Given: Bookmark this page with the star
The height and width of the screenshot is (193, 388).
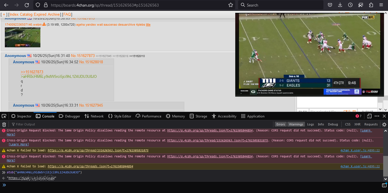Looking at the screenshot, I should (x=230, y=5).
